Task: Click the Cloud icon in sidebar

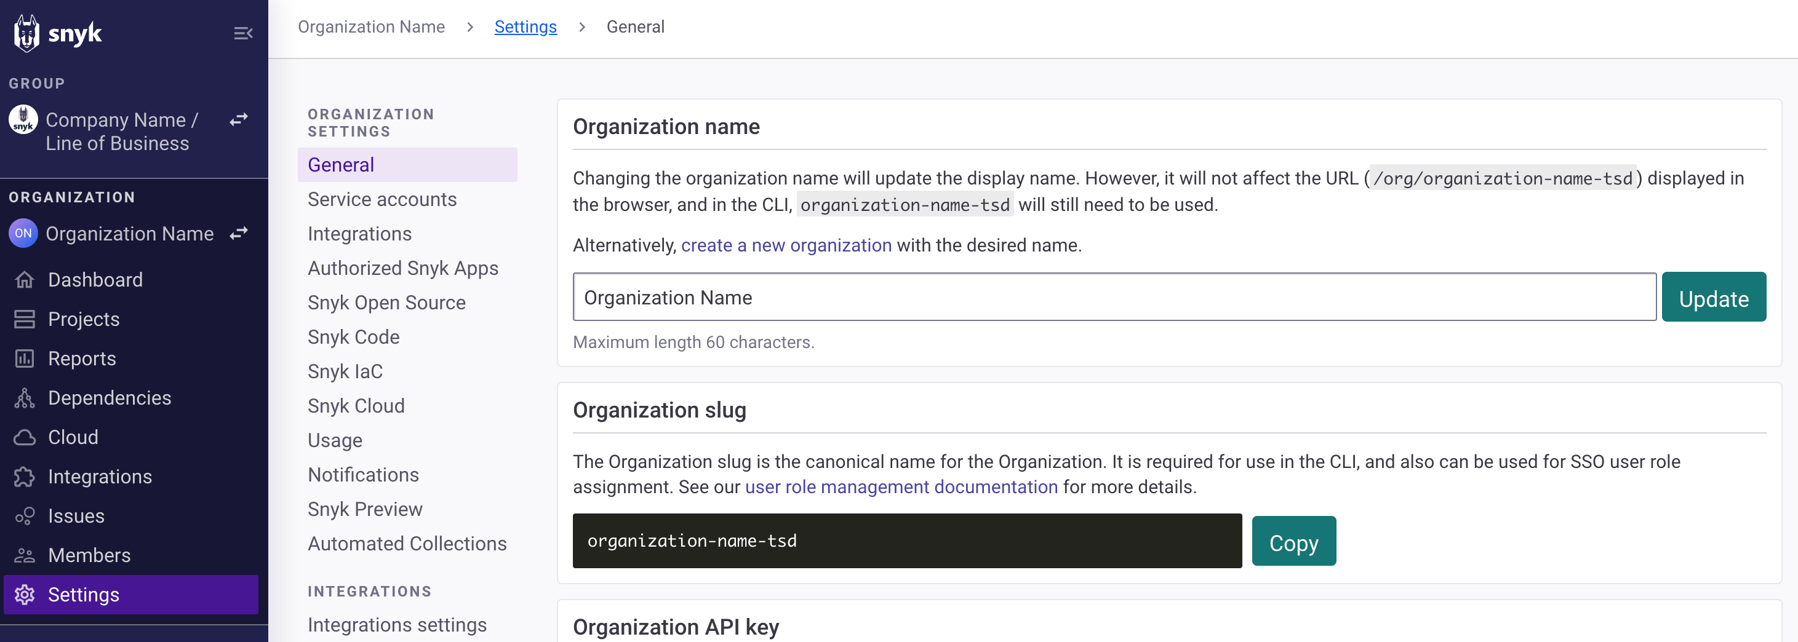Action: (x=25, y=438)
